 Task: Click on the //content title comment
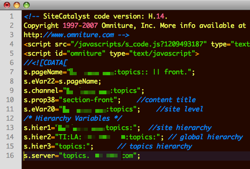tap(166, 100)
